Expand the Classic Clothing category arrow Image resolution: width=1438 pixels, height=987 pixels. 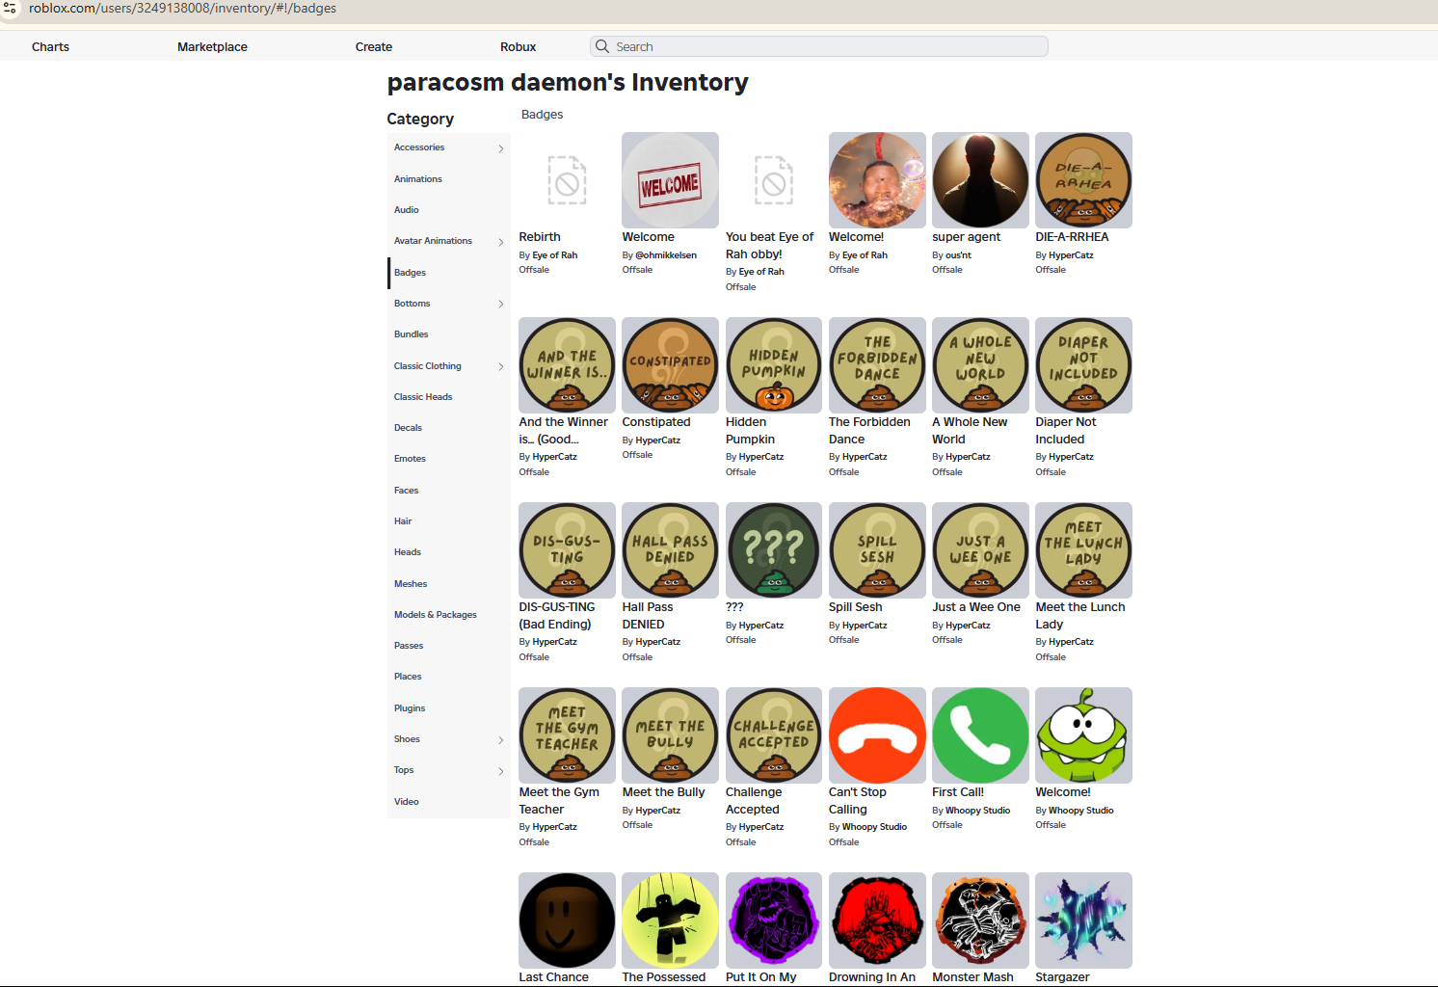[501, 366]
